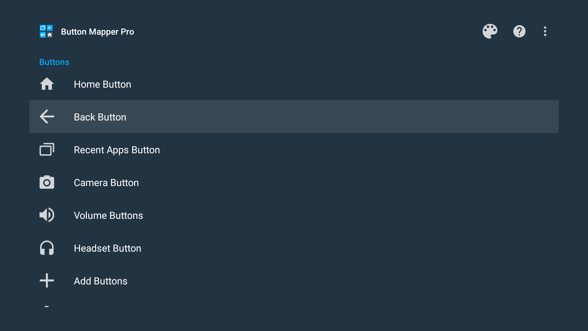Click the house icon for Home Button

(47, 84)
